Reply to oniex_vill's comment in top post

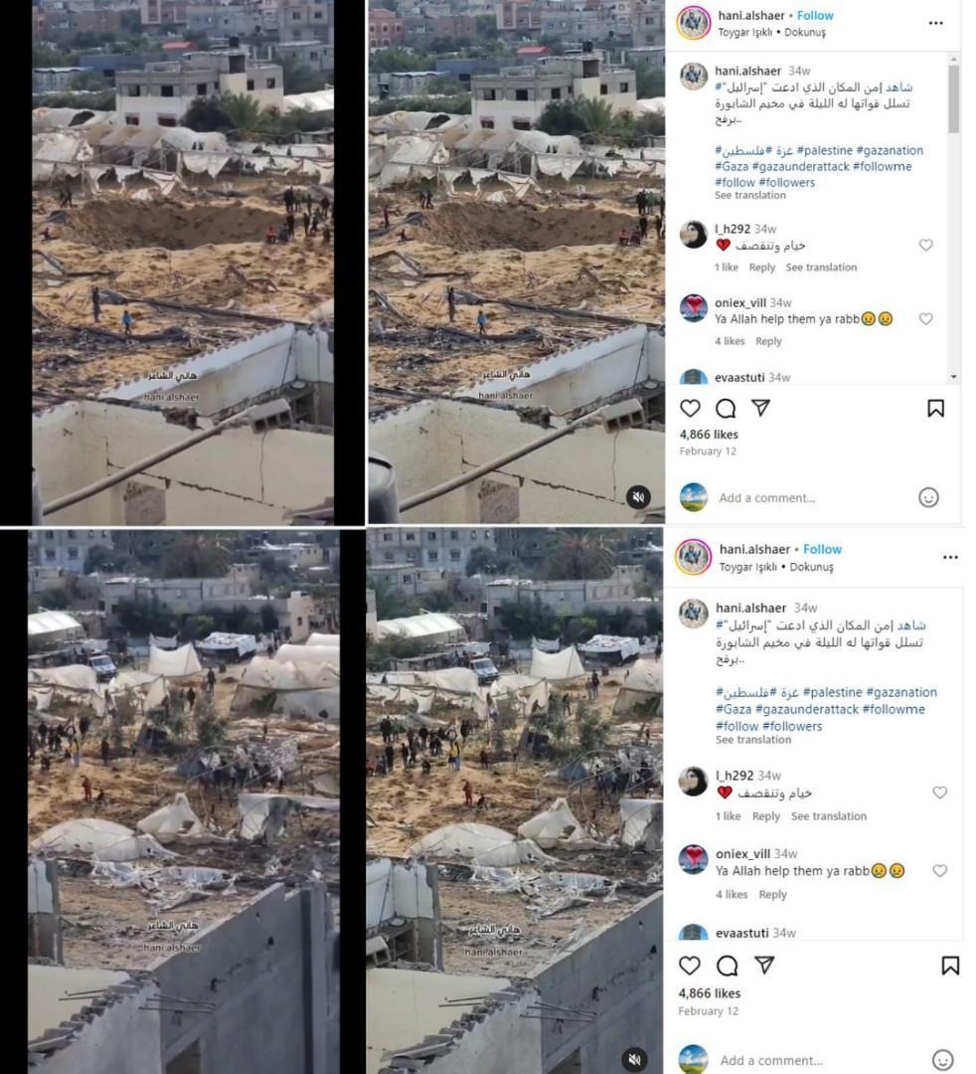click(768, 341)
